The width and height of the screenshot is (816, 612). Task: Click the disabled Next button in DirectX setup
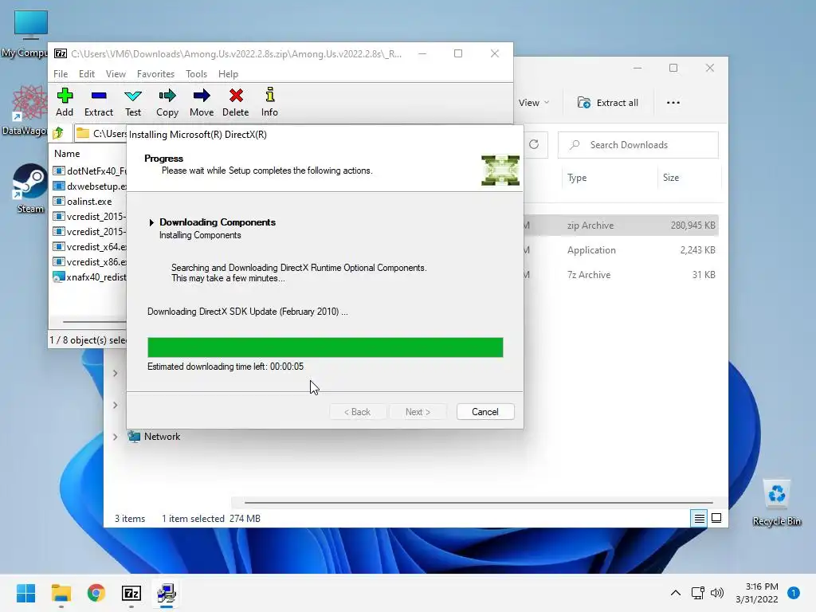(418, 412)
